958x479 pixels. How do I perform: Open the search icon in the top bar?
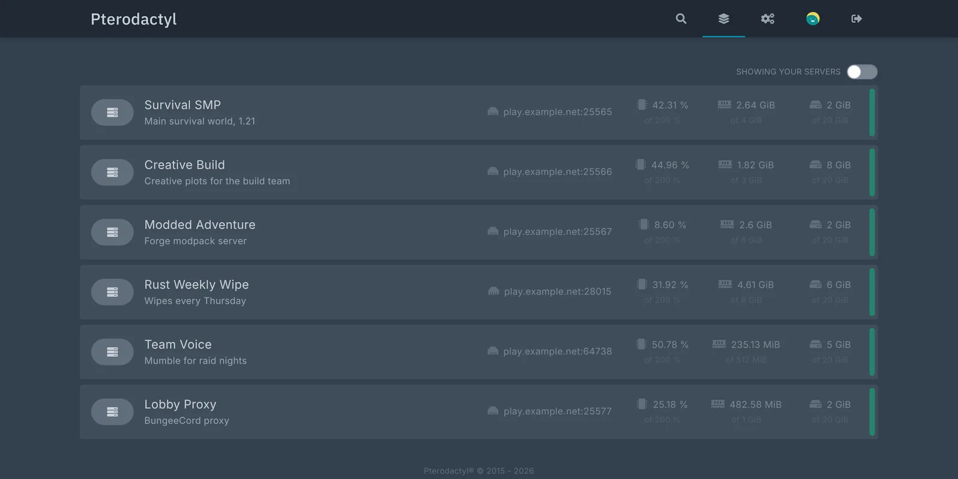pyautogui.click(x=681, y=19)
